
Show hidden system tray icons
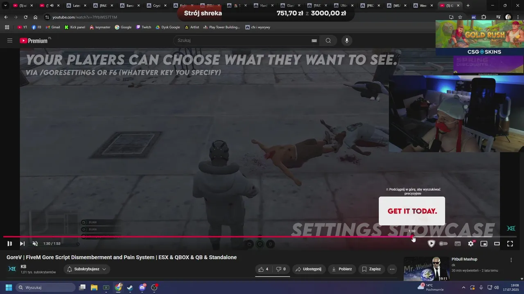pyautogui.click(x=464, y=287)
